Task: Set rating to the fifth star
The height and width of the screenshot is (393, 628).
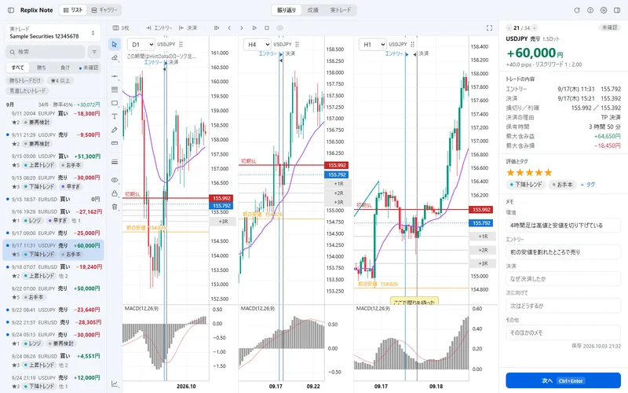Action: (548, 172)
